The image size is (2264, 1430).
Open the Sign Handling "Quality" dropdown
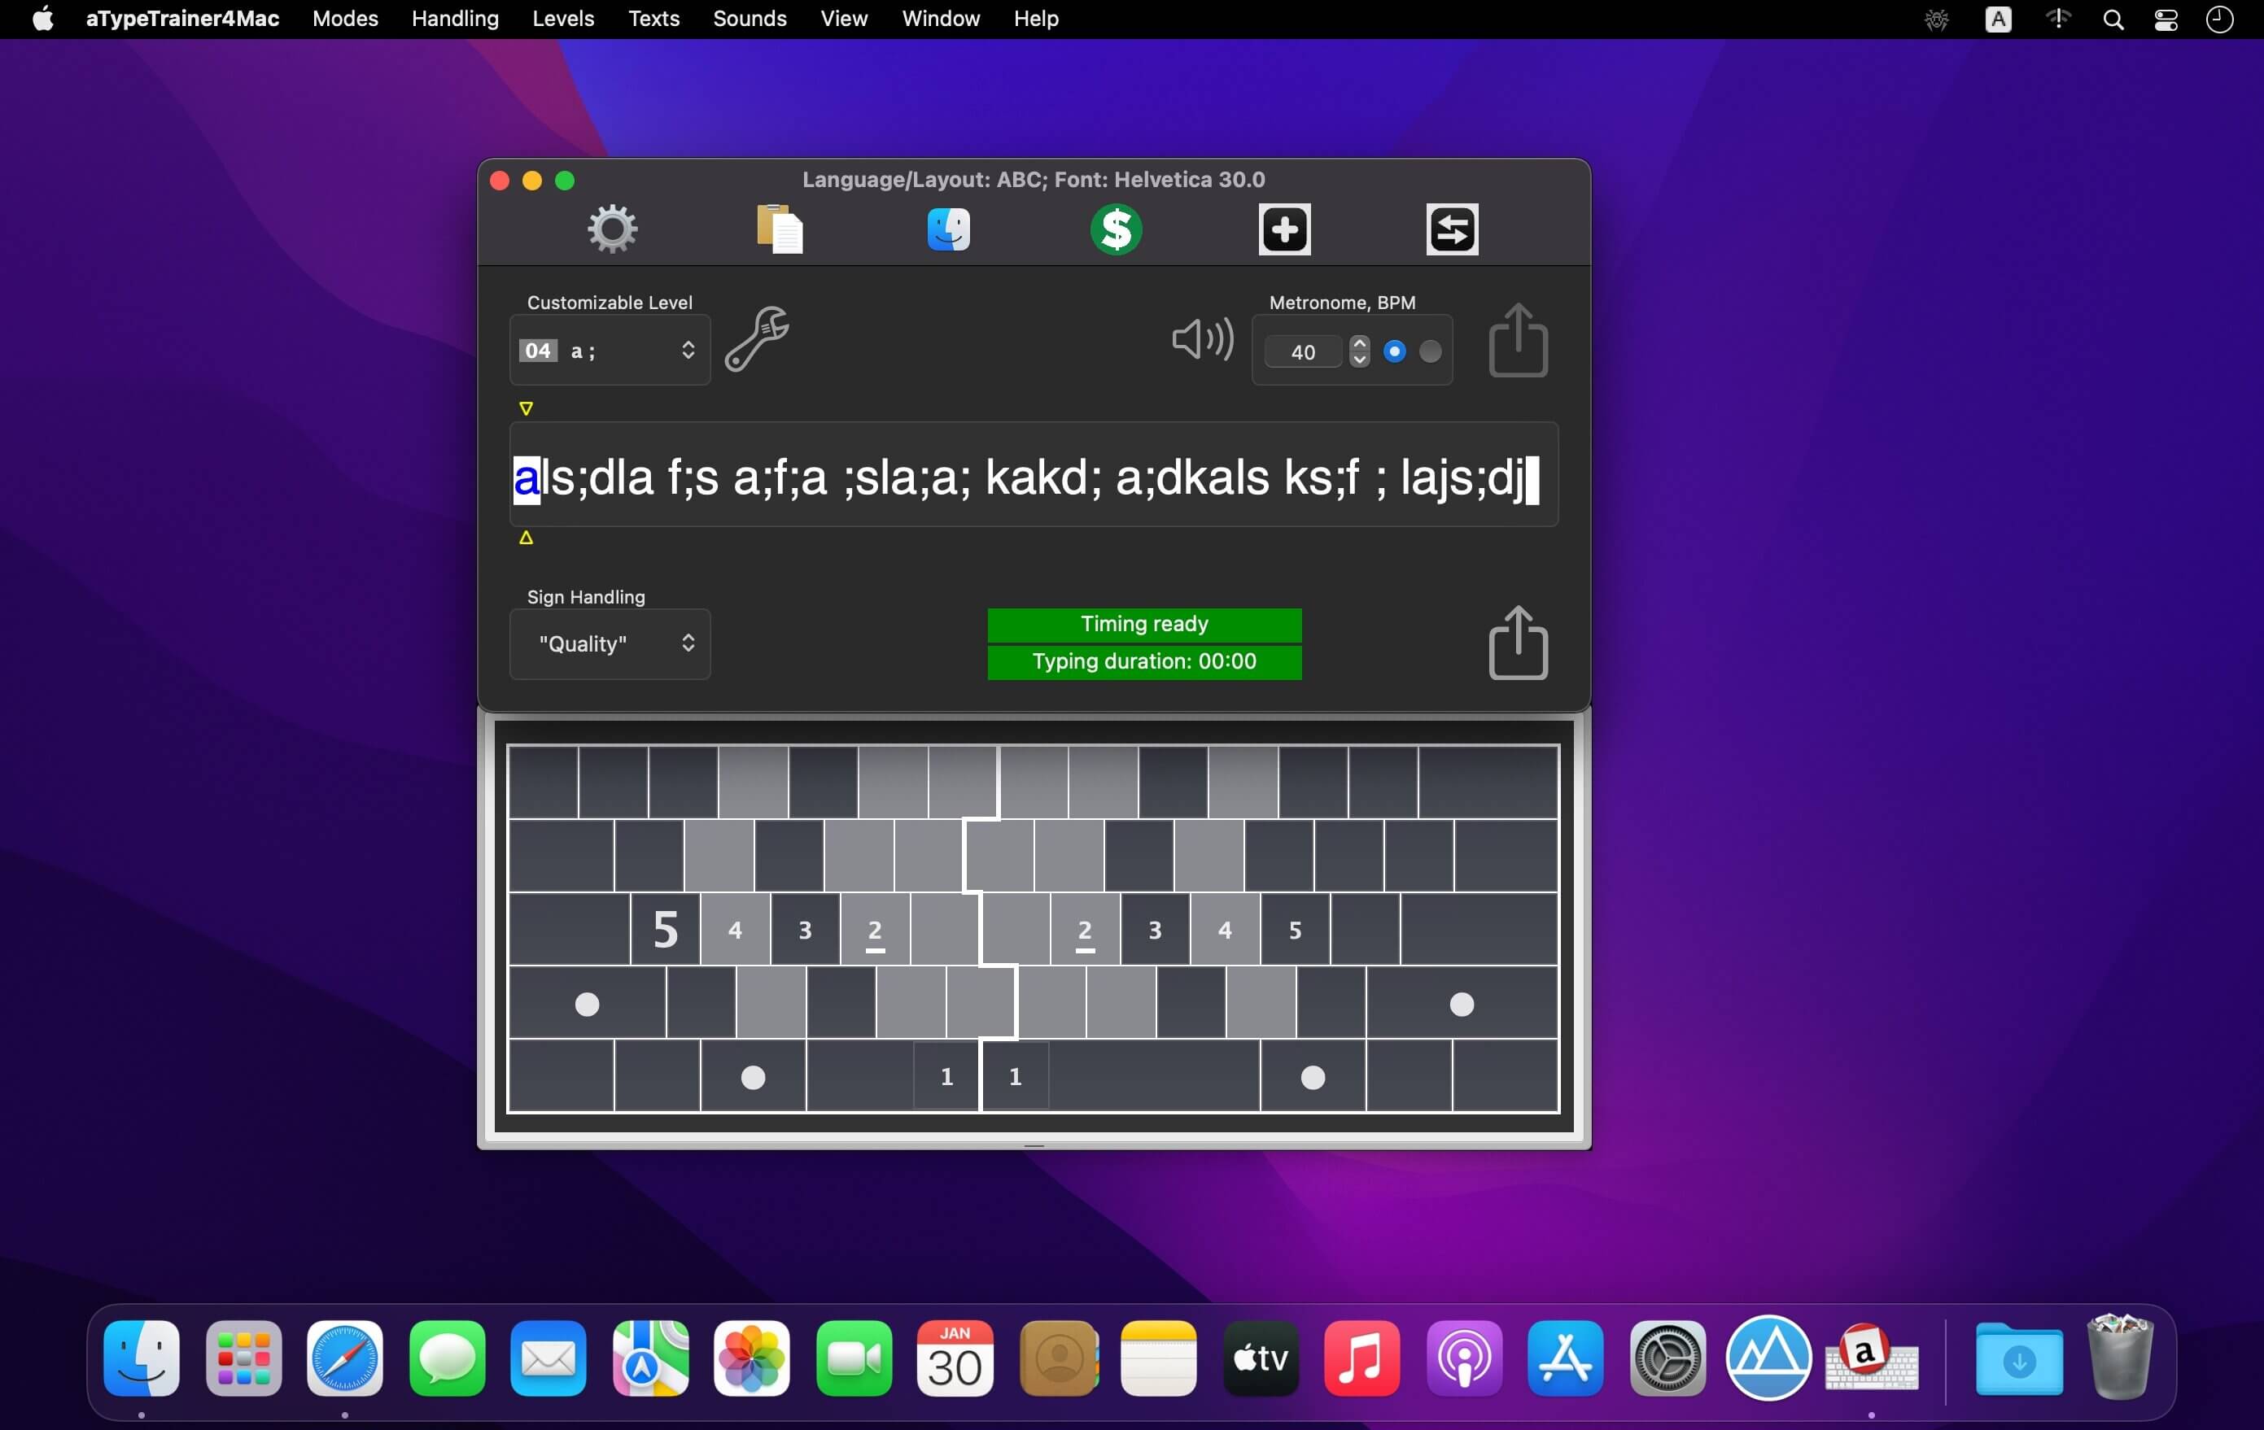click(610, 643)
